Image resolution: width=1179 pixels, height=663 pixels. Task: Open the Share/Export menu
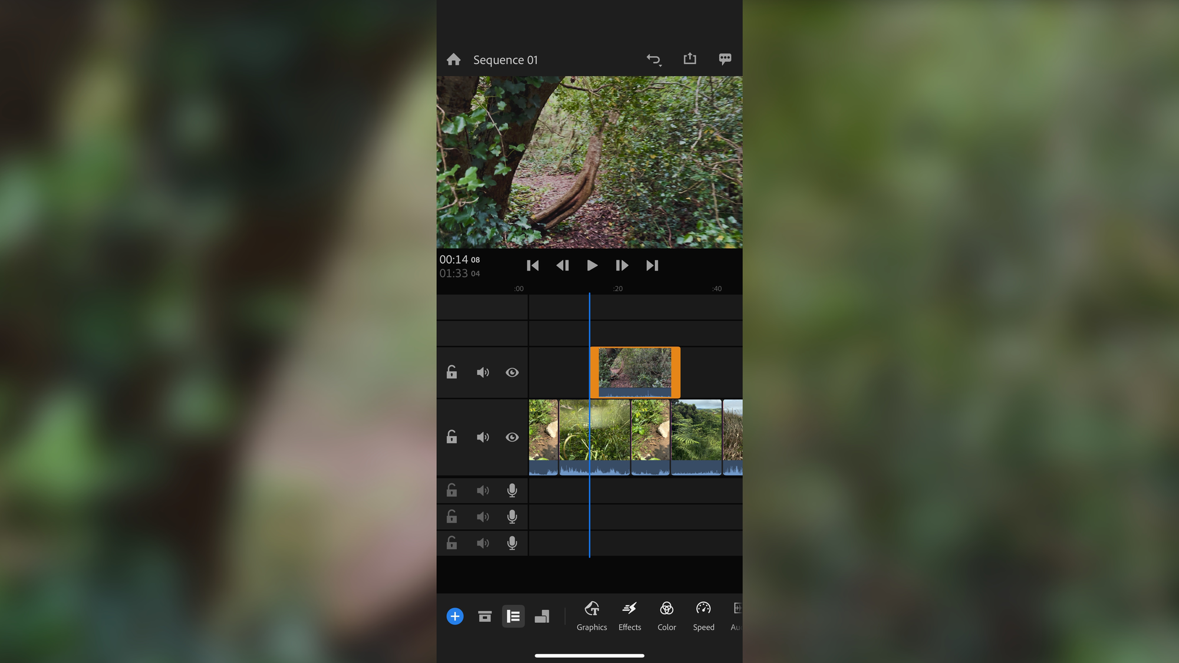tap(690, 58)
